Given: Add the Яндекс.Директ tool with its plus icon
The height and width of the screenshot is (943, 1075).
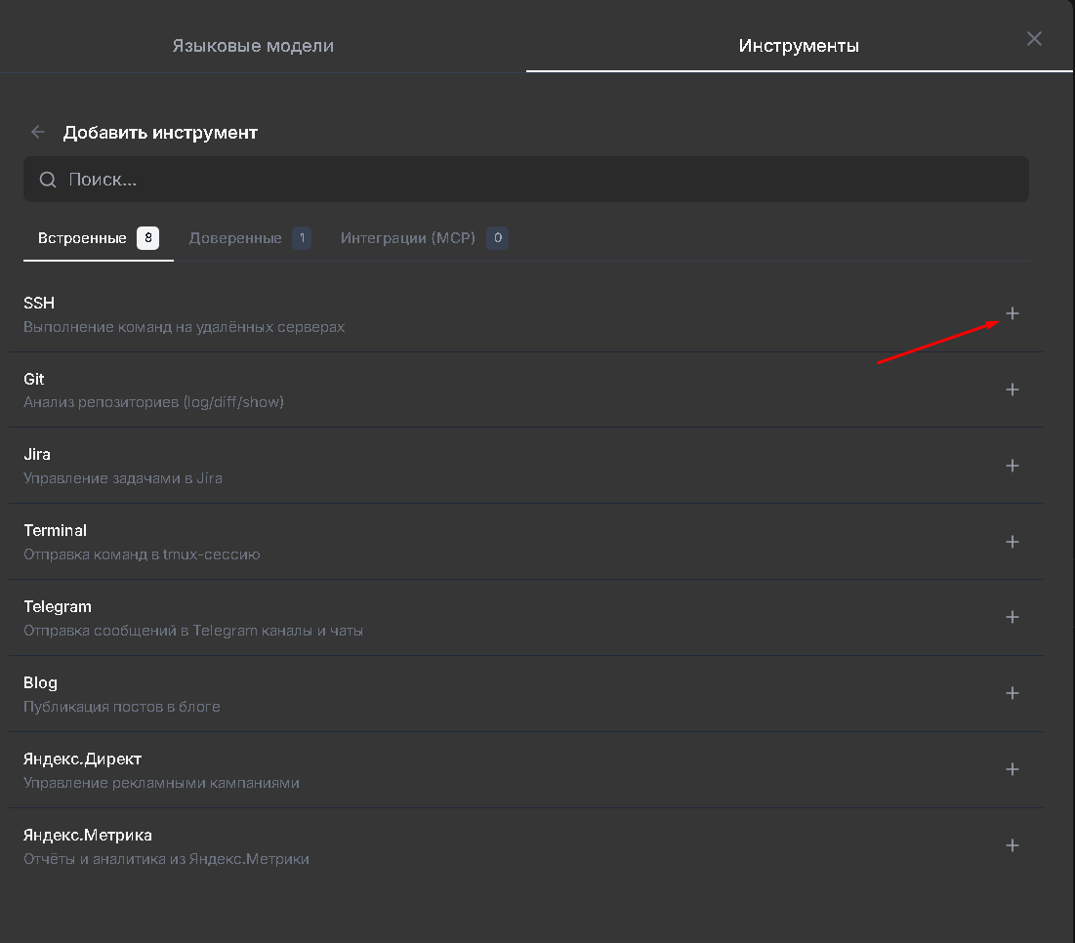Looking at the screenshot, I should coord(1012,769).
